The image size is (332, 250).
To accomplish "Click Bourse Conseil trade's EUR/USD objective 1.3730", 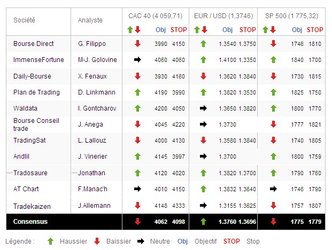I will (x=227, y=124).
